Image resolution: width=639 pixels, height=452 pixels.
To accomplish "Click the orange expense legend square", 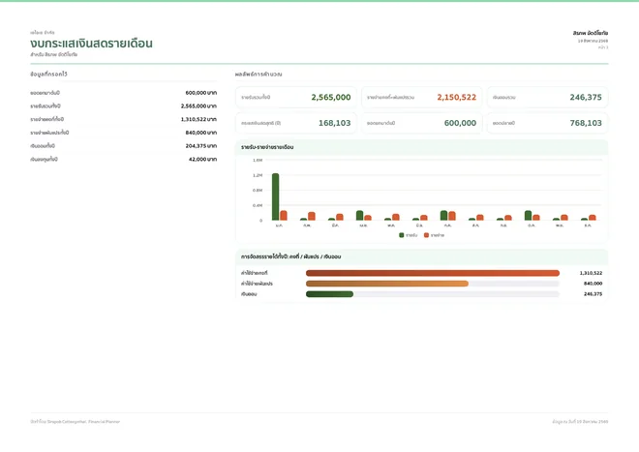I will click(x=426, y=235).
